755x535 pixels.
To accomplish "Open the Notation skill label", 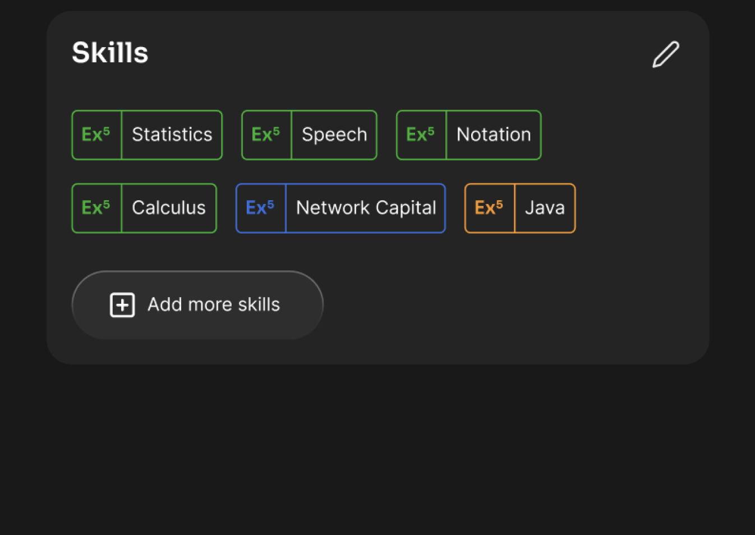I will [494, 135].
